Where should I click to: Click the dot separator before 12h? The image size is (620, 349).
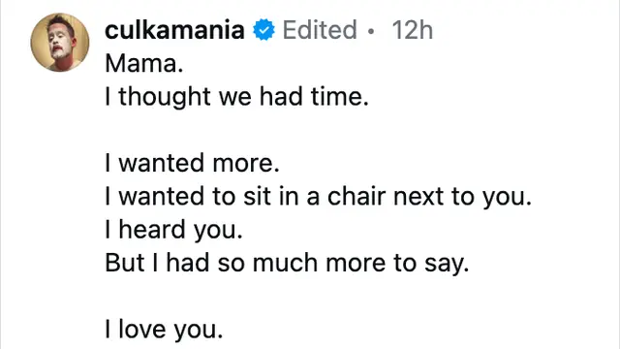pyautogui.click(x=370, y=31)
